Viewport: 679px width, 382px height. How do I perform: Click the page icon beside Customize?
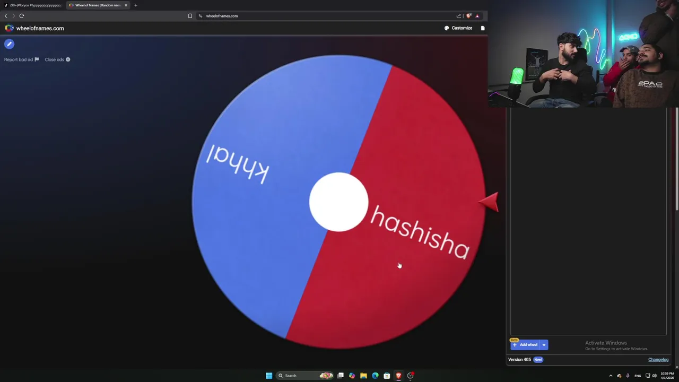click(483, 28)
